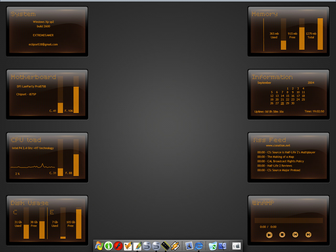336x252 pixels.
Task: Select underlined date 28 in calendar
Action: click(282, 103)
